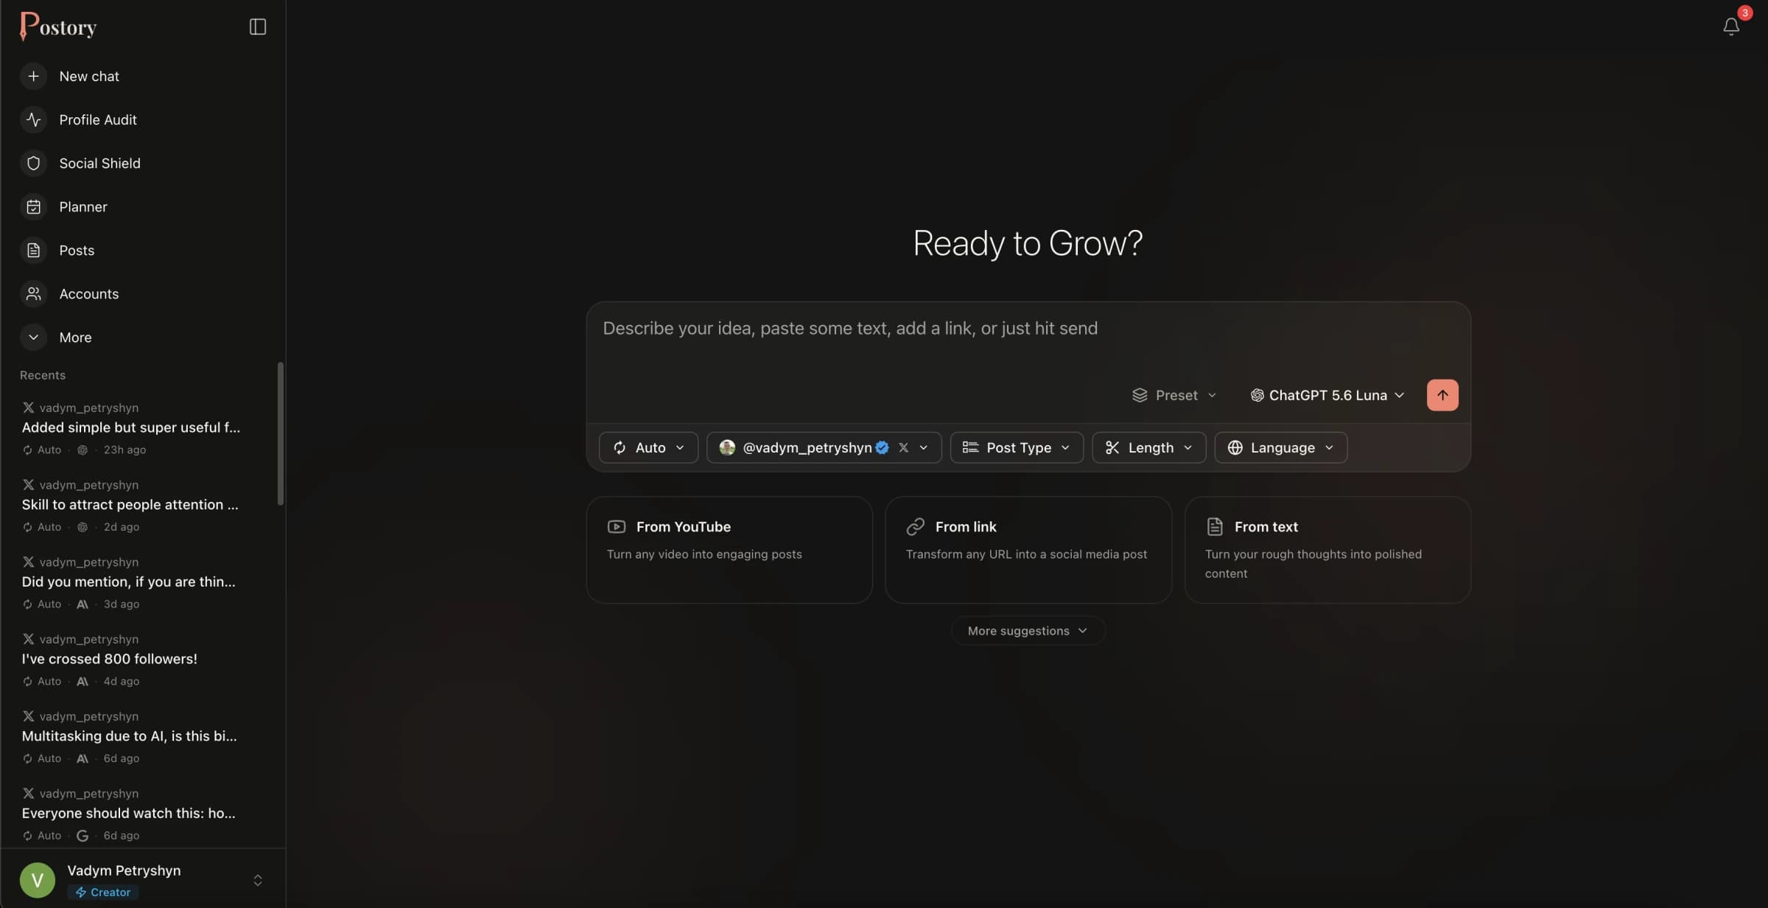Open the Postory logo home
Viewport: 1768px width, 908px height.
tap(58, 27)
